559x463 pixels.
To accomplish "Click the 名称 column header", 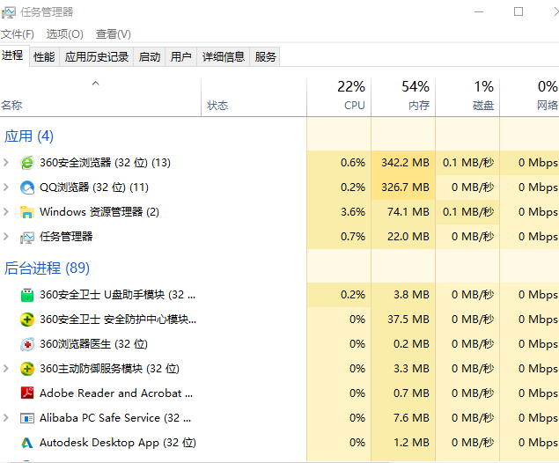I will 12,106.
